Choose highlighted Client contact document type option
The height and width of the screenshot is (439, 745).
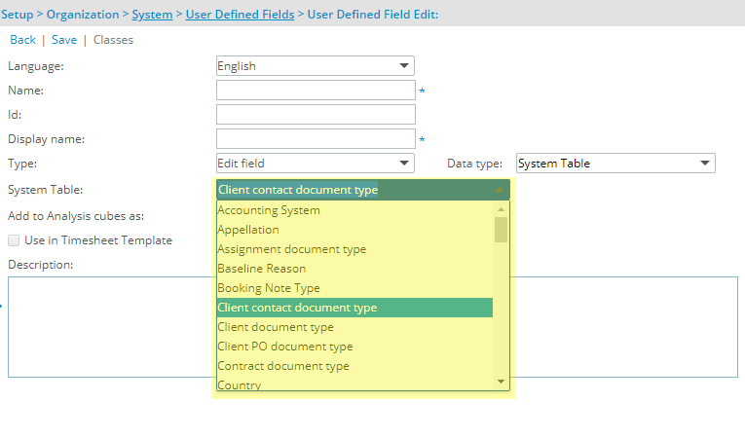click(x=354, y=308)
